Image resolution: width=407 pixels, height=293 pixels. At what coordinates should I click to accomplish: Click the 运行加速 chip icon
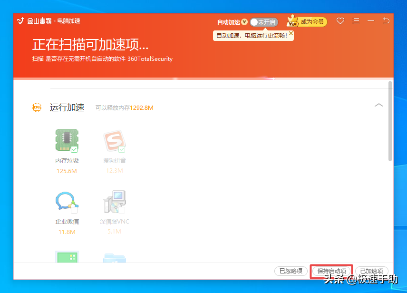[37, 107]
